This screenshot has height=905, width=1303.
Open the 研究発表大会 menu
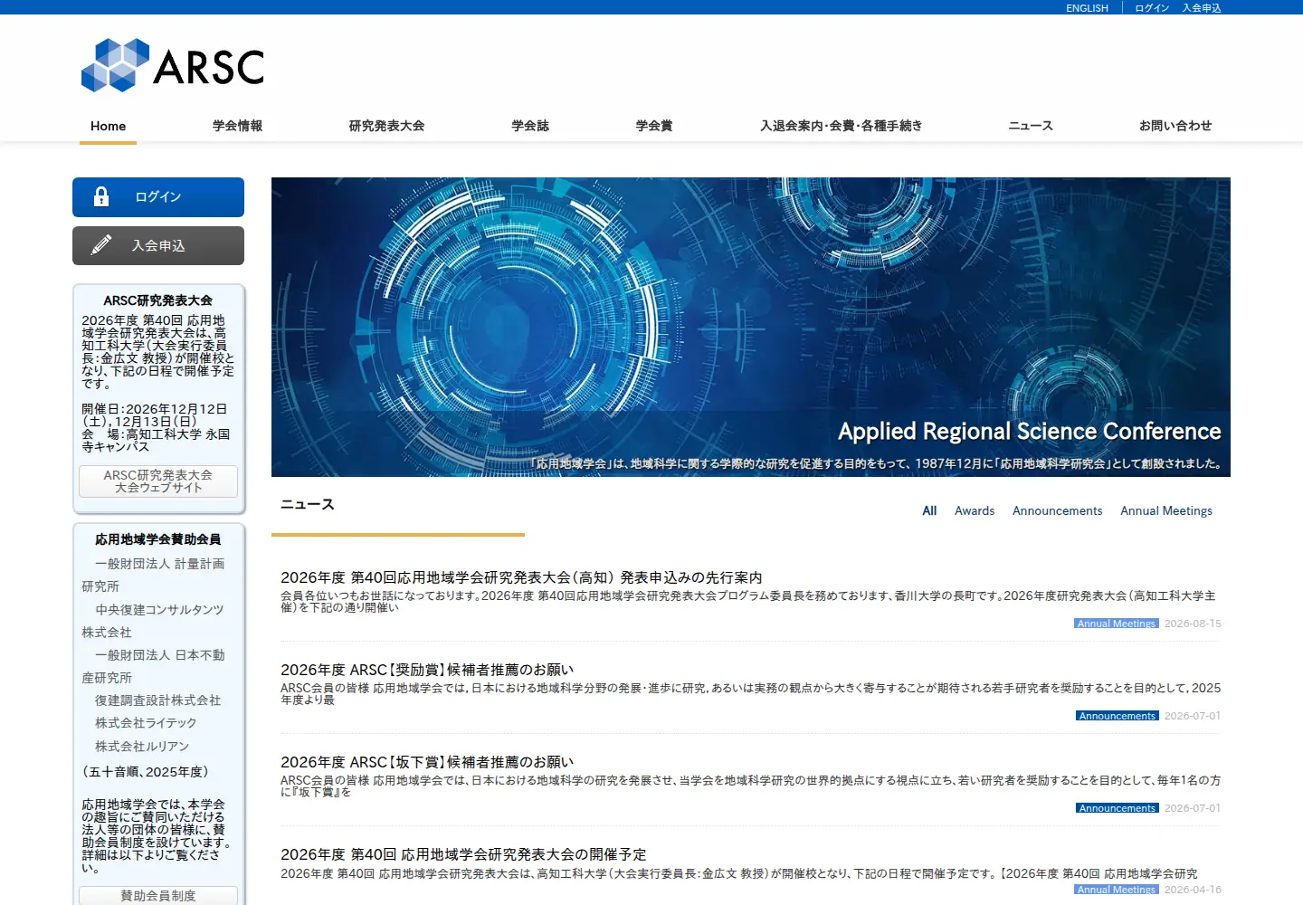pos(386,126)
